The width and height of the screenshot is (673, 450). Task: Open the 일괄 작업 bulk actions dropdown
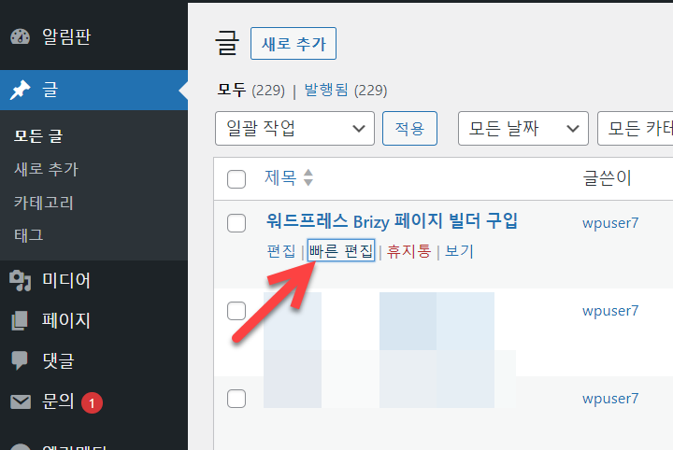[x=294, y=129]
